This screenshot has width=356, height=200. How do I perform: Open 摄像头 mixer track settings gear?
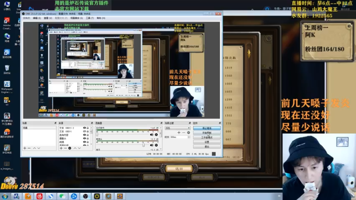tap(156, 145)
